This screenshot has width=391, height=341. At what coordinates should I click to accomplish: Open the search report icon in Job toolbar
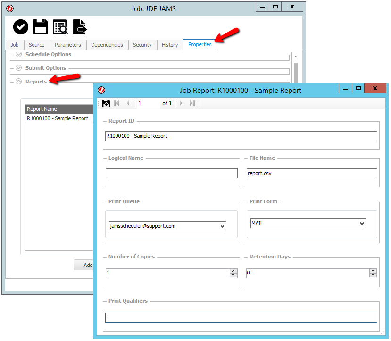pos(60,27)
